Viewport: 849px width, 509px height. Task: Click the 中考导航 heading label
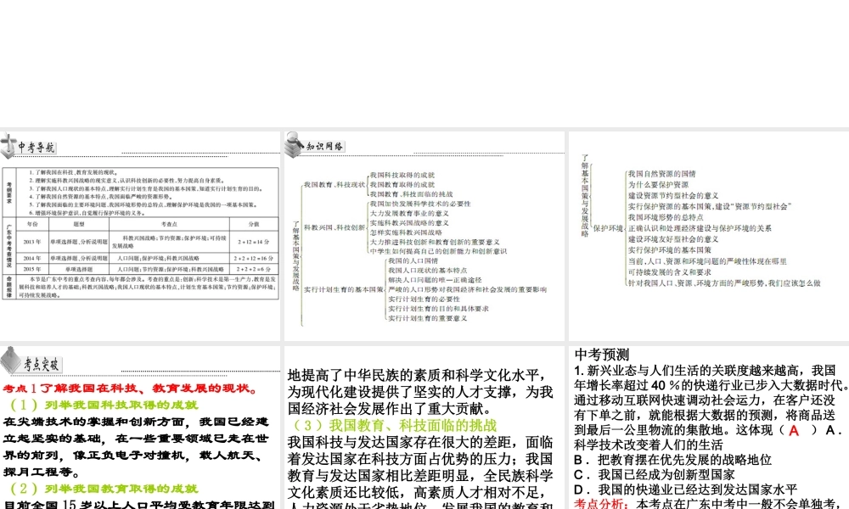pos(37,147)
